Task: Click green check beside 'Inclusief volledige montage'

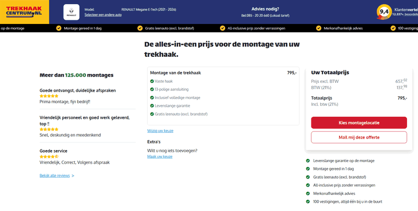Action: 152,98
